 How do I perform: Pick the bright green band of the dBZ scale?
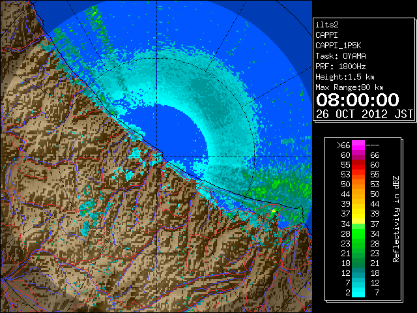click(x=358, y=233)
